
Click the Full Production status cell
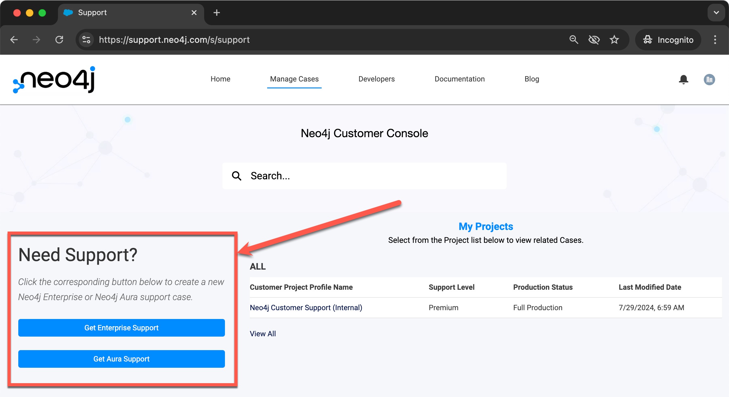[x=538, y=308]
